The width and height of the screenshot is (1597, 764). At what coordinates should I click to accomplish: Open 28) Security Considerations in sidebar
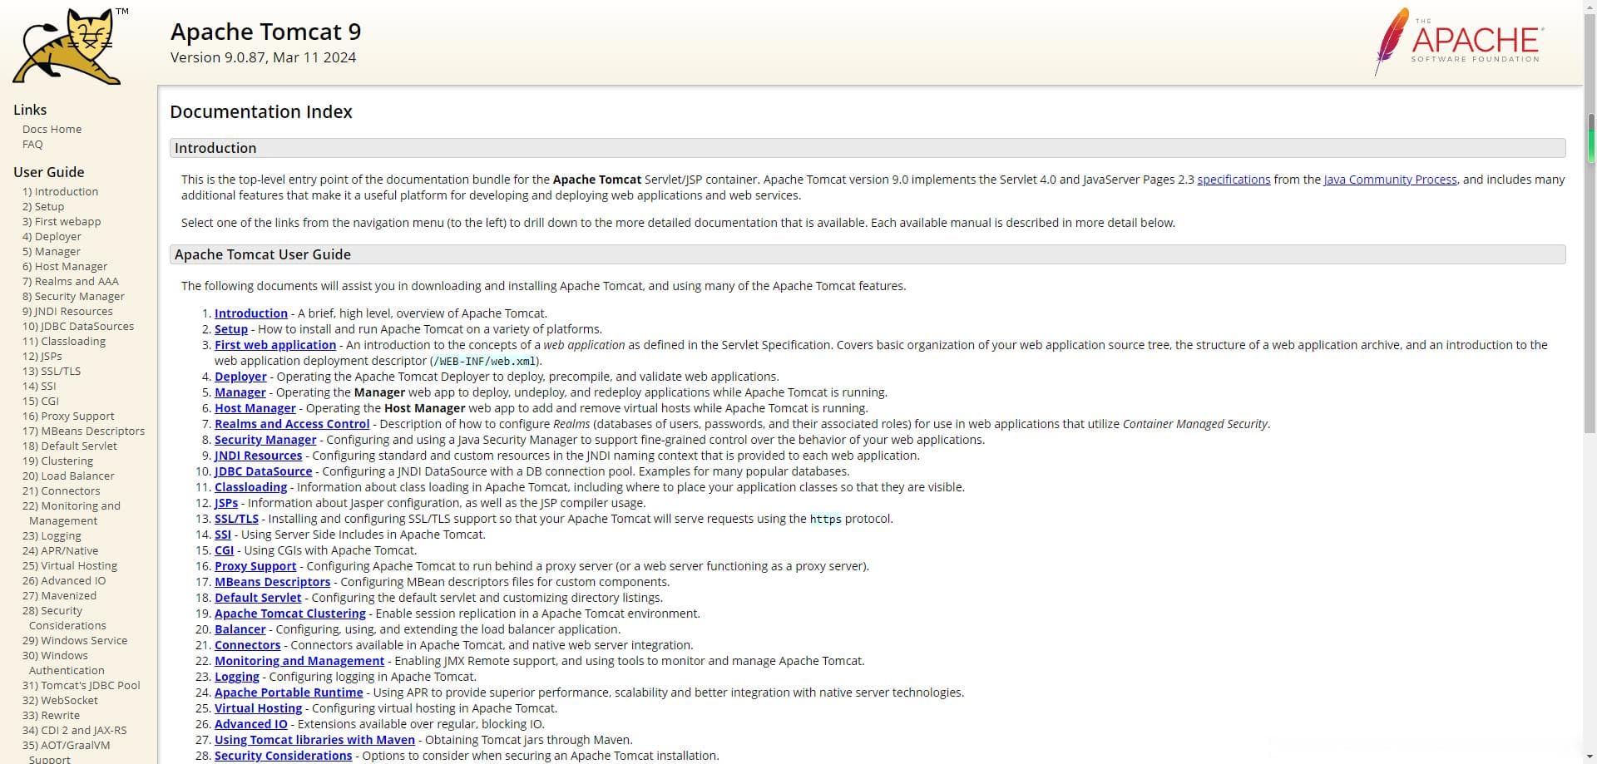[x=64, y=618]
